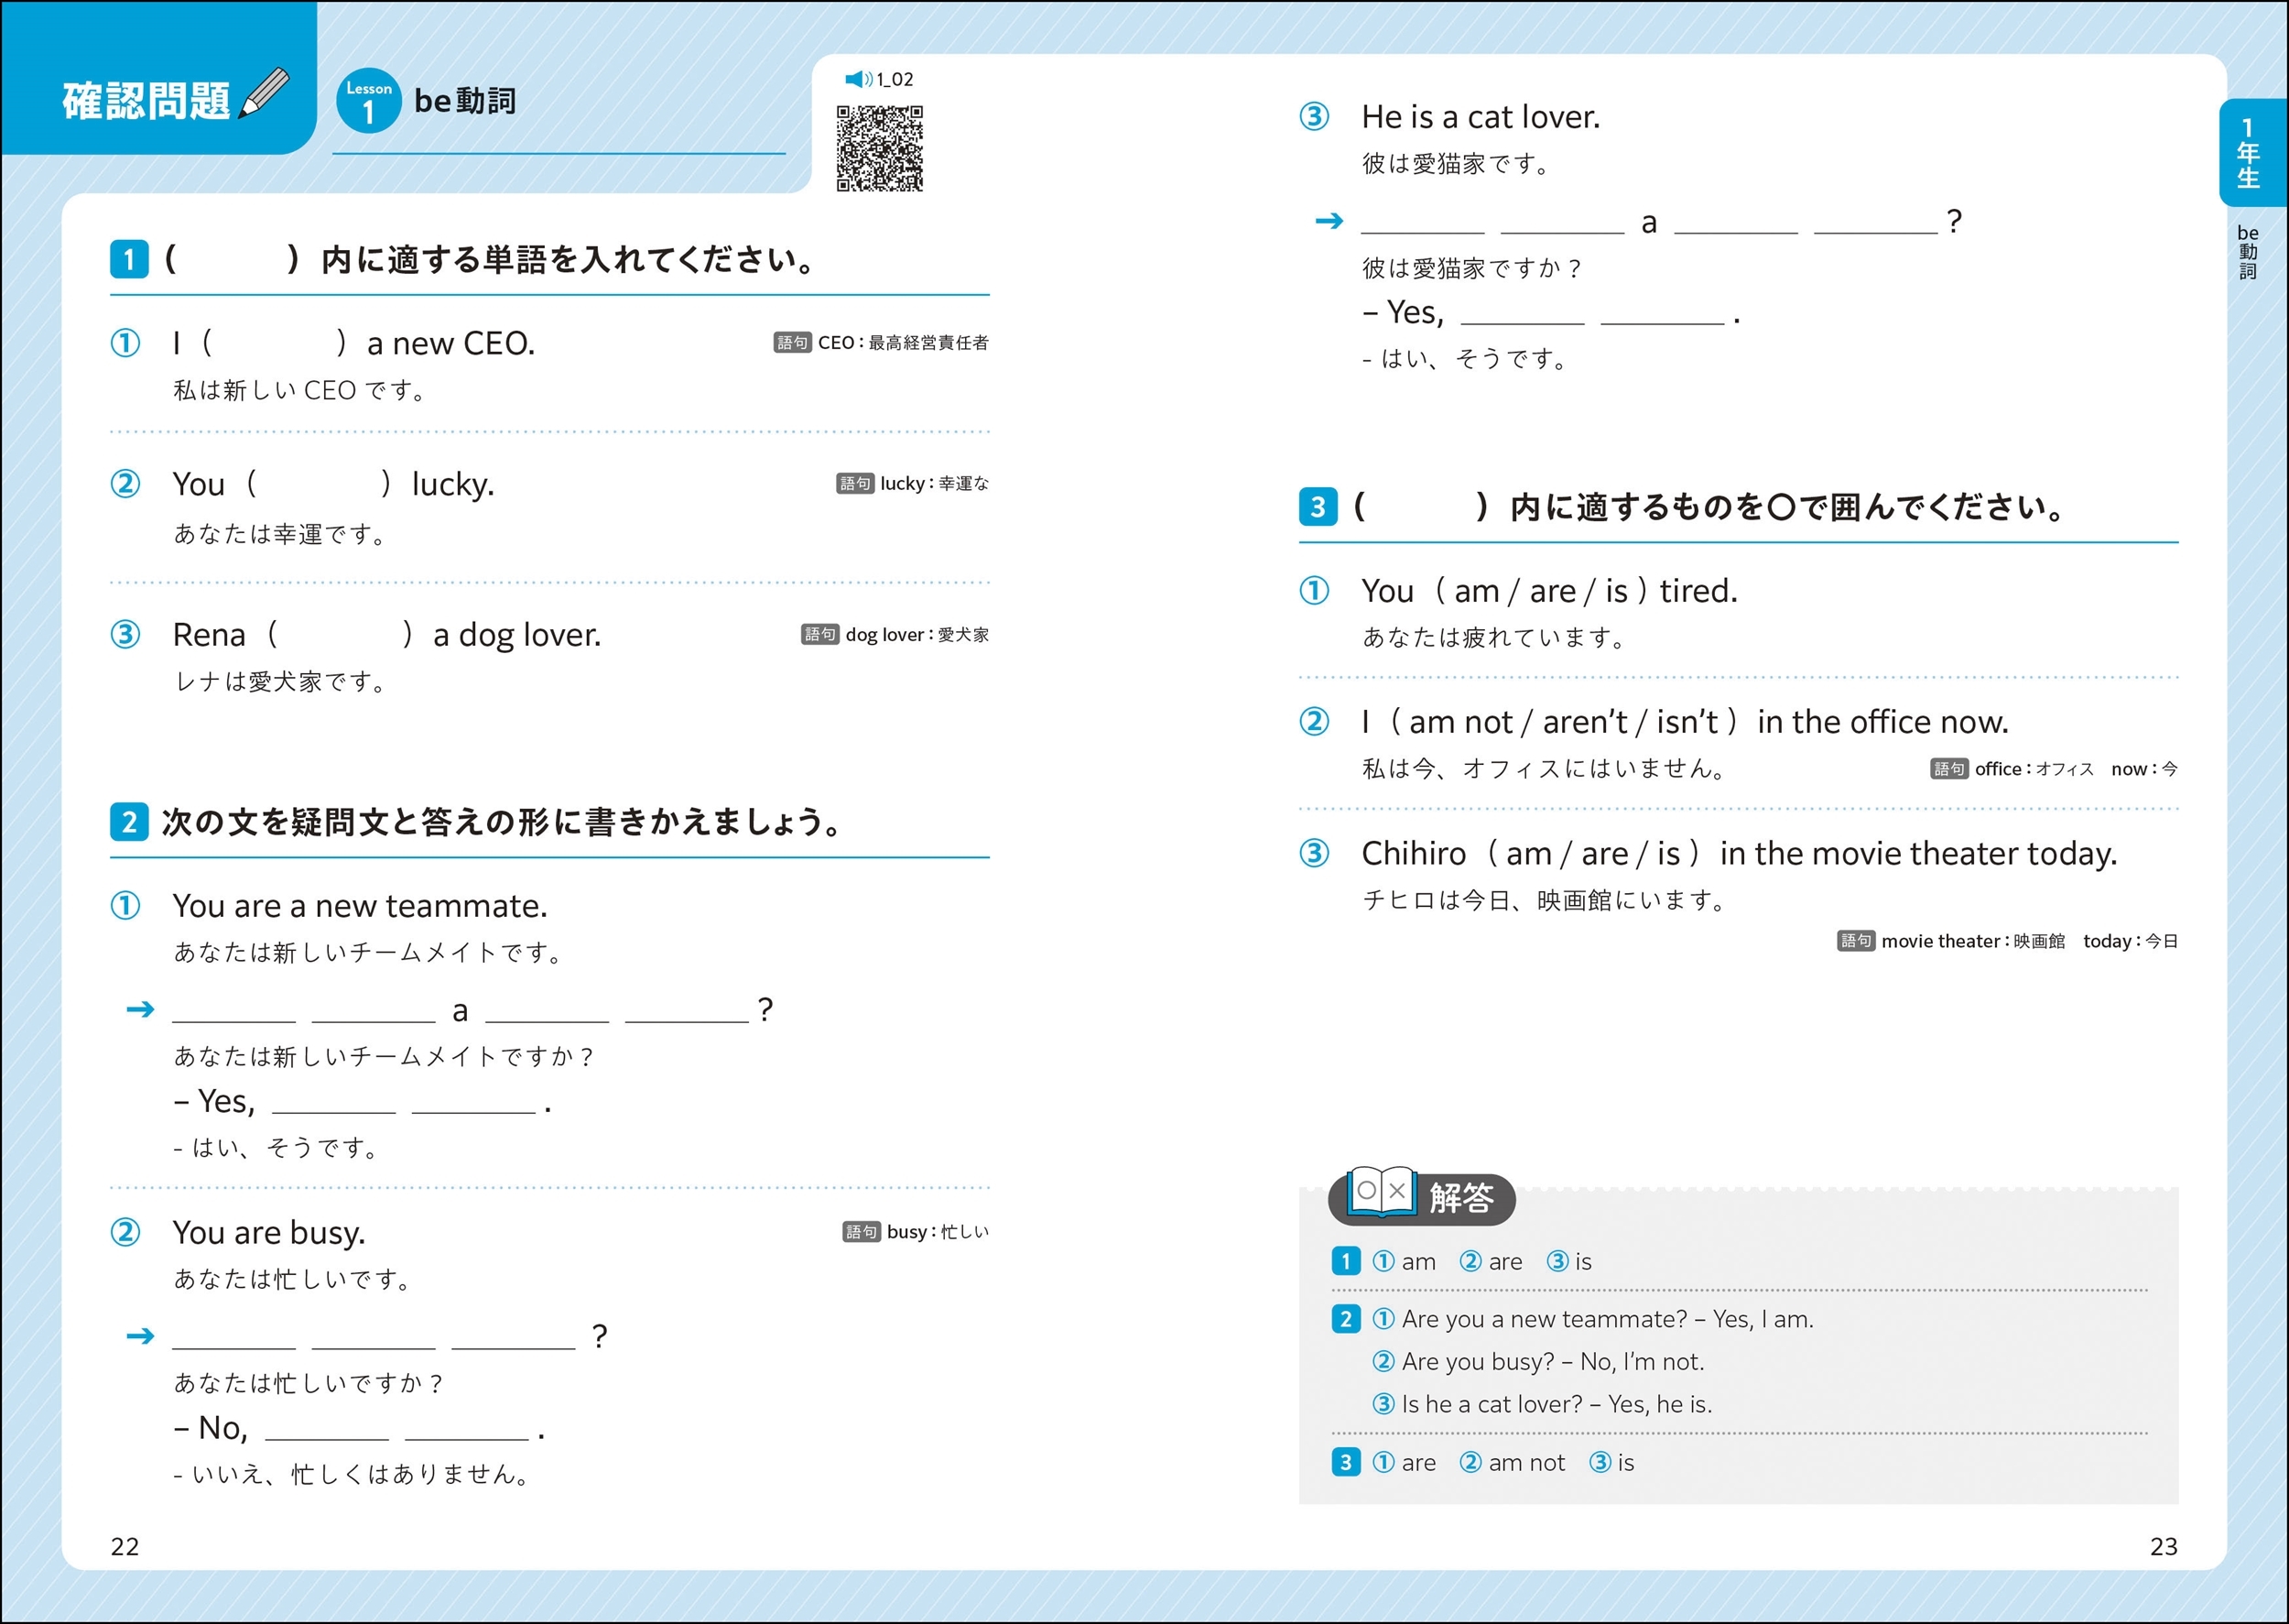Click page number 23
2289x1624 pixels.
pos(2163,1547)
